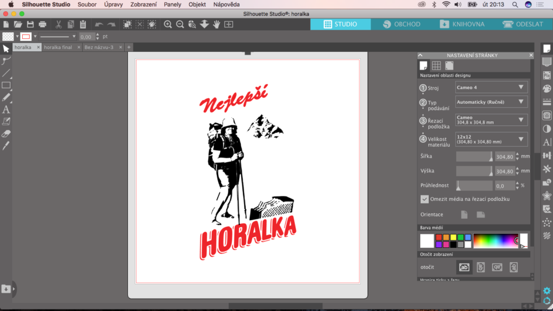Toggle Omezit média na řezací podložku checkbox
The height and width of the screenshot is (311, 553).
pos(424,199)
